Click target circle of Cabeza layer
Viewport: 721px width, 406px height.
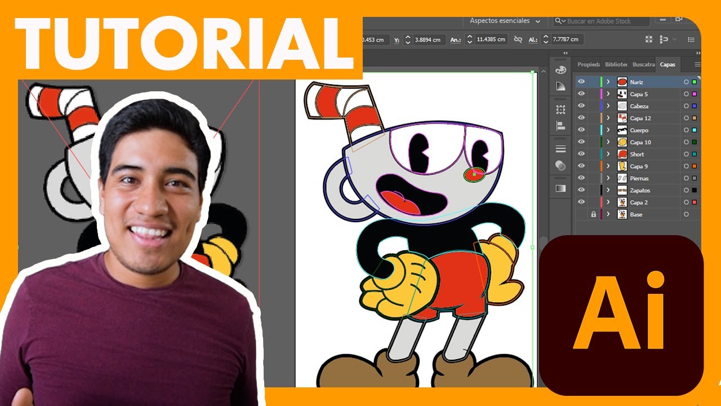pos(686,106)
